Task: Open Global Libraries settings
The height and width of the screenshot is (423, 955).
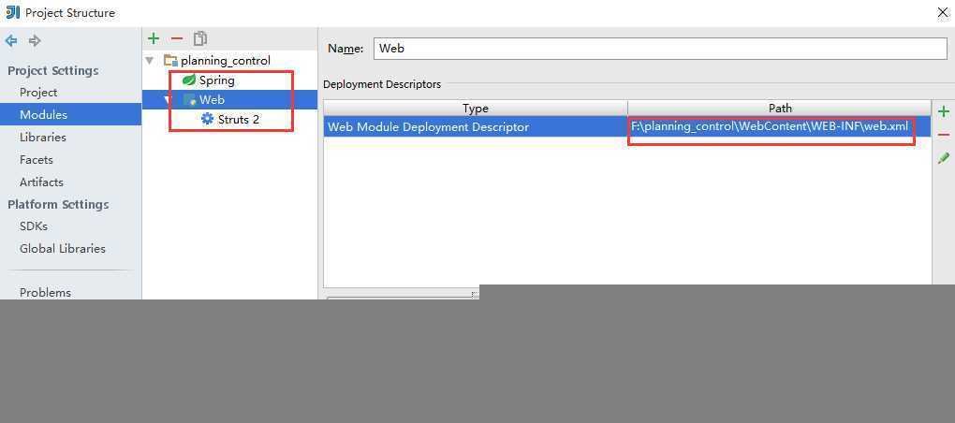Action: pos(62,248)
